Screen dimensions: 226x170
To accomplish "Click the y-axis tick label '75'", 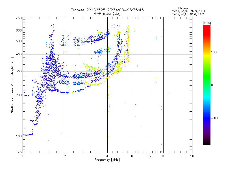I will coord(20,152).
